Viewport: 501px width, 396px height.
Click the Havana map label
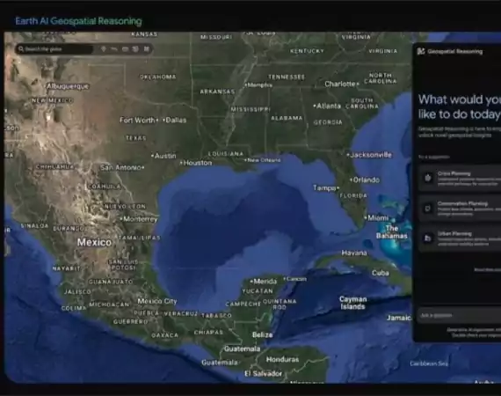[x=354, y=253]
